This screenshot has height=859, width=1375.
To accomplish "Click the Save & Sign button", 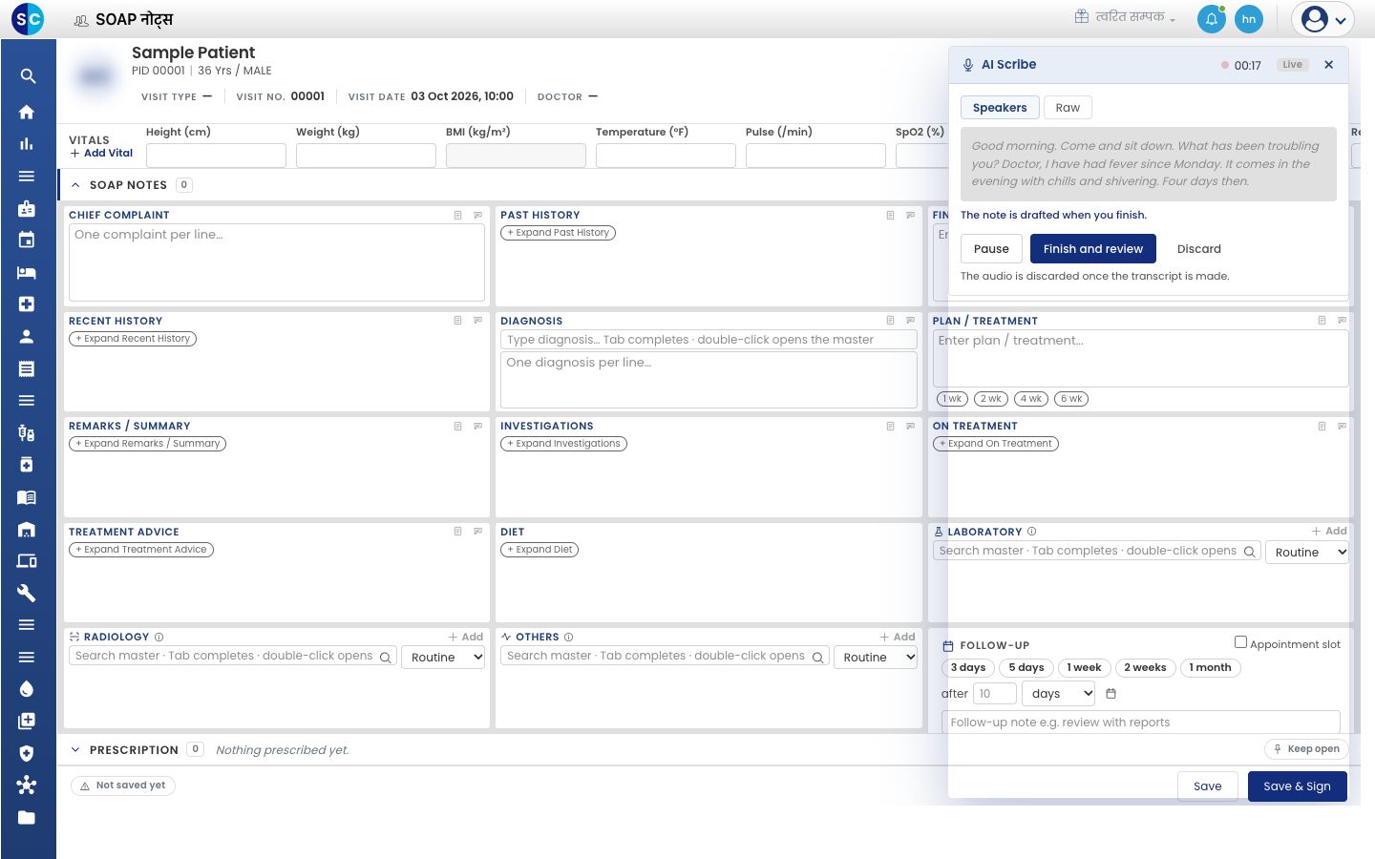I will click(1297, 786).
